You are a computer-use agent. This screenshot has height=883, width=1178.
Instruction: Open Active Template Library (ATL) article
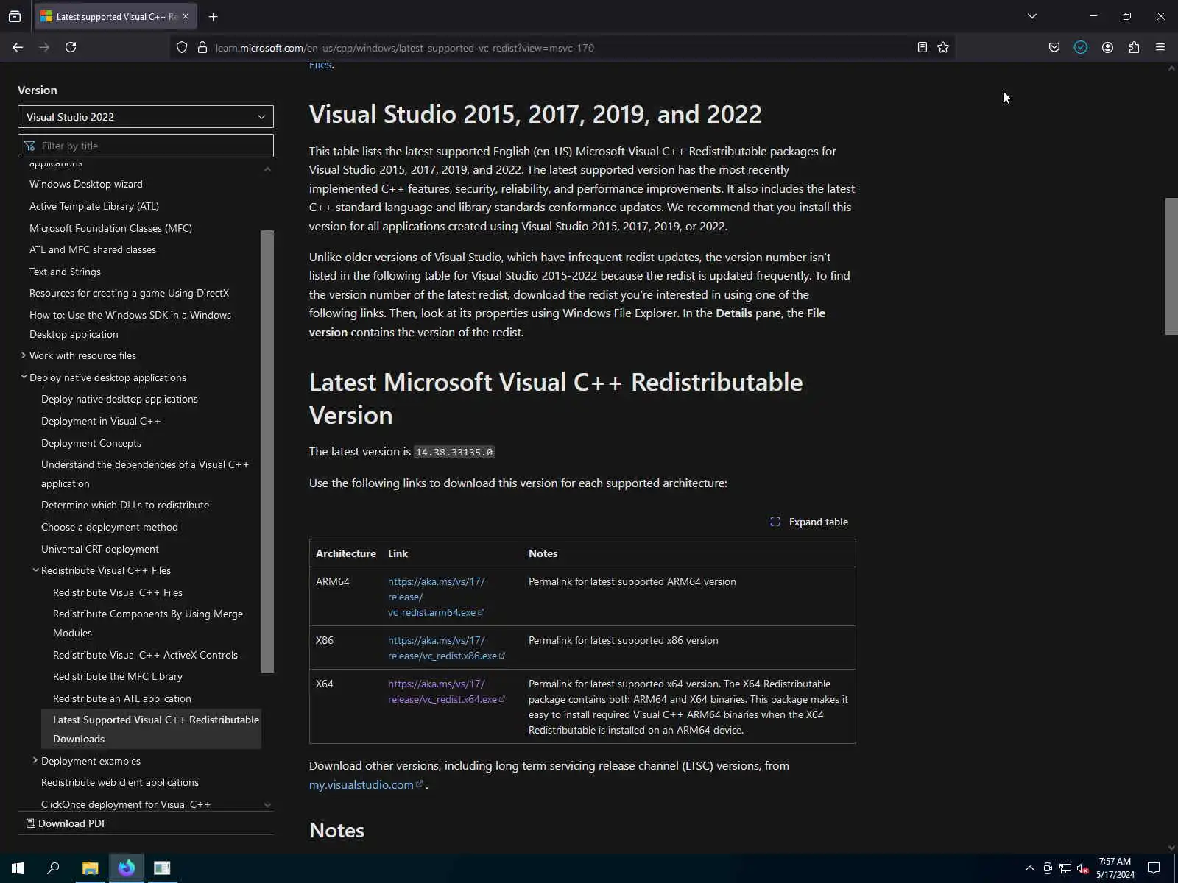click(94, 206)
